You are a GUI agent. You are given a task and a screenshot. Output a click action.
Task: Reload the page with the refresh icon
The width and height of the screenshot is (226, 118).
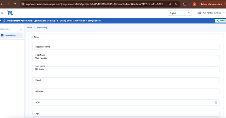[15, 4]
